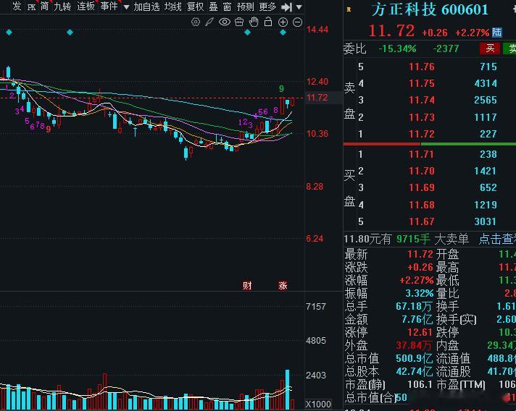
Task: Zoom in with the plus circle icon
Action: pyautogui.click(x=283, y=22)
